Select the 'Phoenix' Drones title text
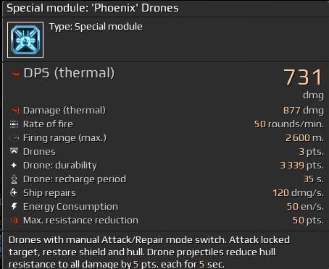Viewport: 329px width, 269px height. pos(136,8)
